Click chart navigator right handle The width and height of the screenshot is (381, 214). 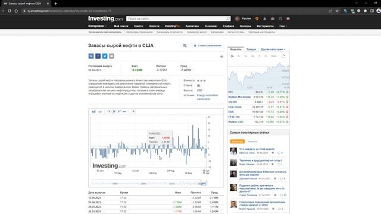coord(207,181)
